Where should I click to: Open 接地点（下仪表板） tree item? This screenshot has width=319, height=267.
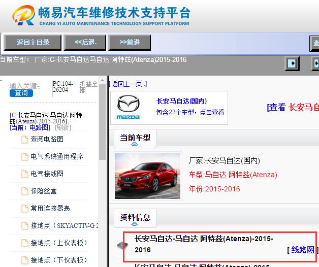click(x=59, y=260)
